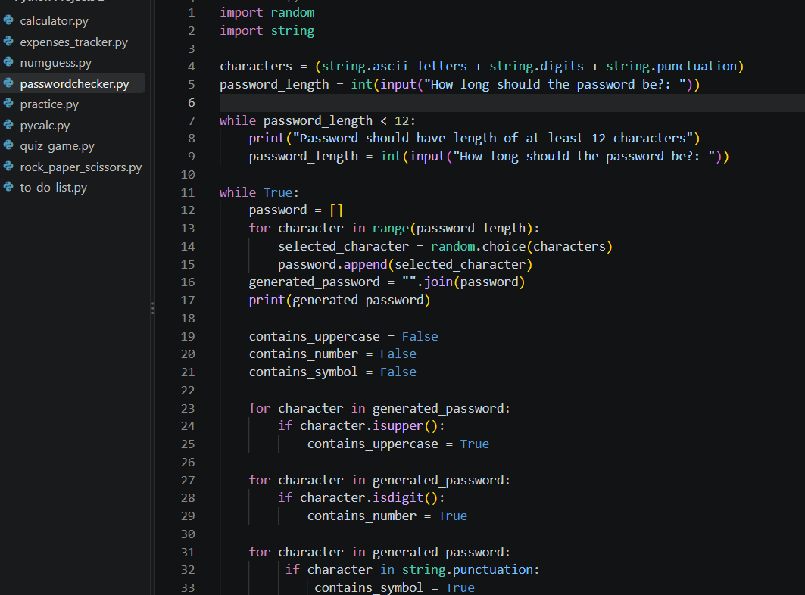
Task: Click the sidebar sash grip handle
Action: [x=152, y=308]
